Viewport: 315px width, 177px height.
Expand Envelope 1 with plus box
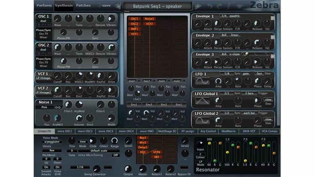[273, 18]
